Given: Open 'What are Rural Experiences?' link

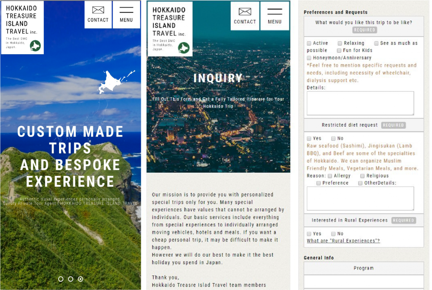Looking at the screenshot, I should click(x=343, y=241).
